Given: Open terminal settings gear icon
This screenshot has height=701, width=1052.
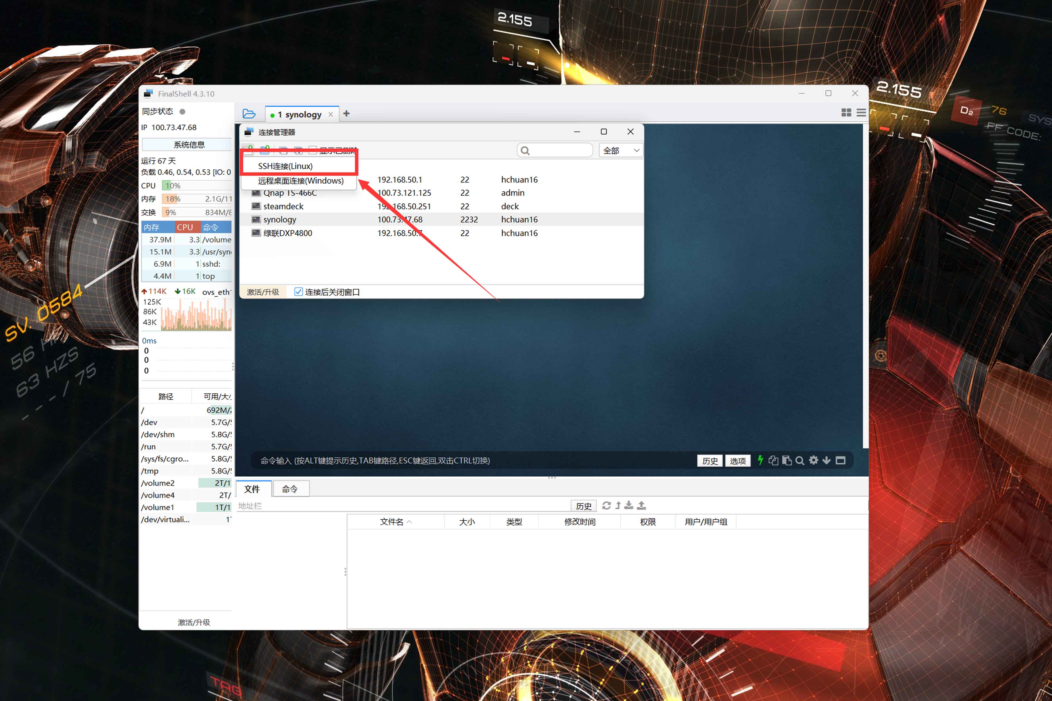Looking at the screenshot, I should (x=814, y=460).
